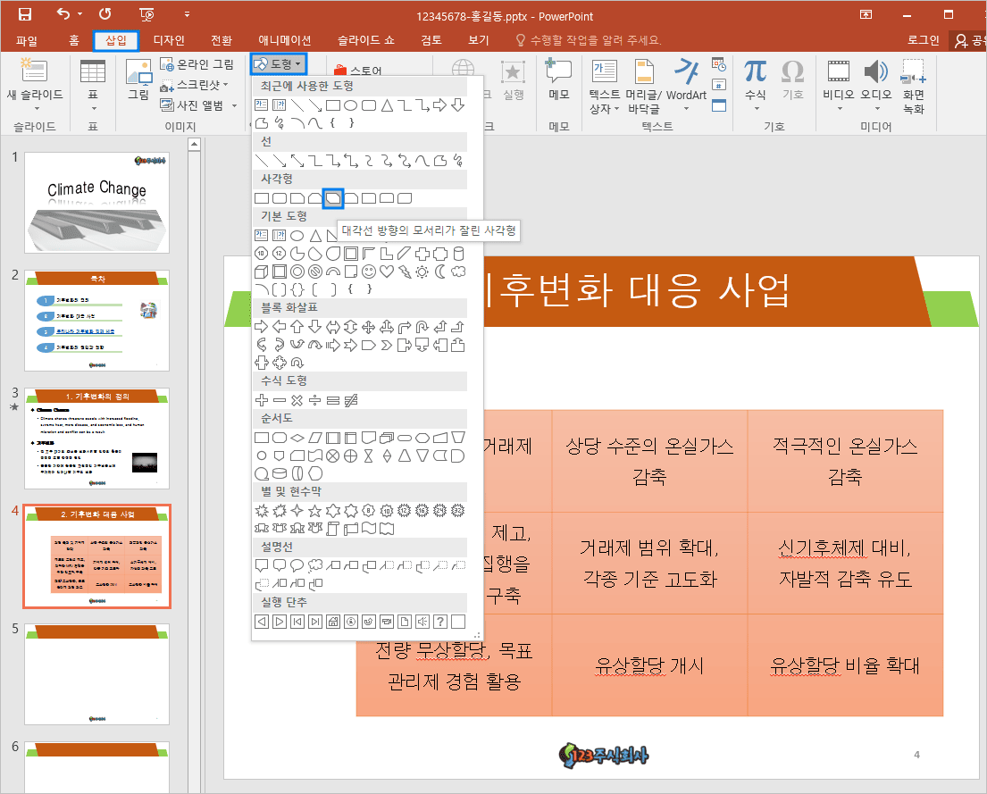Click the slide panel scroll up arrow
Screen dimensions: 987x794
[x=194, y=145]
